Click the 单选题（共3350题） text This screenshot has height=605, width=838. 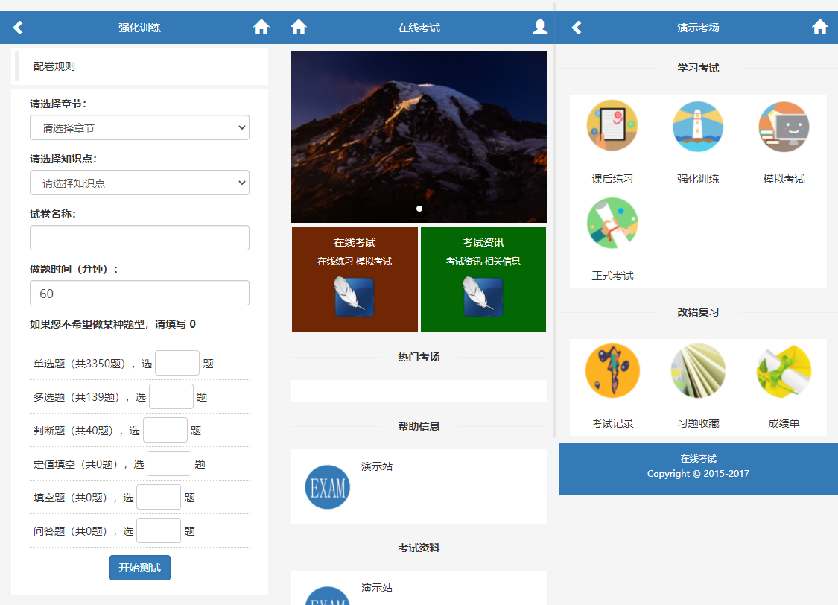pos(80,364)
